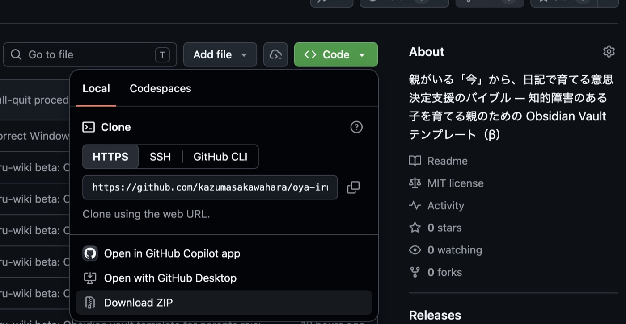Select the GitHub CLI clone option
Image resolution: width=626 pixels, height=324 pixels.
[x=220, y=157]
